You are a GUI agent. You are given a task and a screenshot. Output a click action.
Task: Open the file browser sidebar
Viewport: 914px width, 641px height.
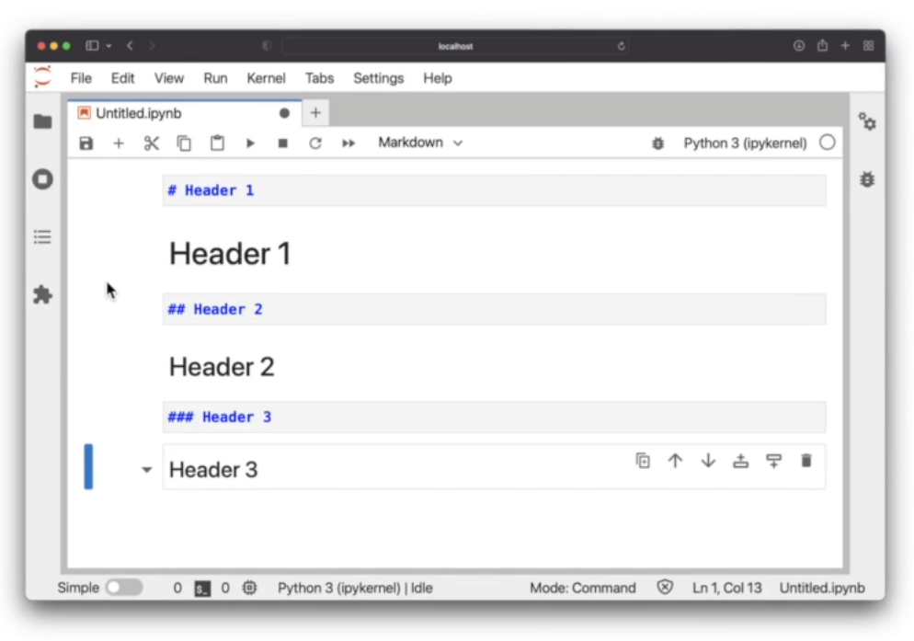(42, 122)
